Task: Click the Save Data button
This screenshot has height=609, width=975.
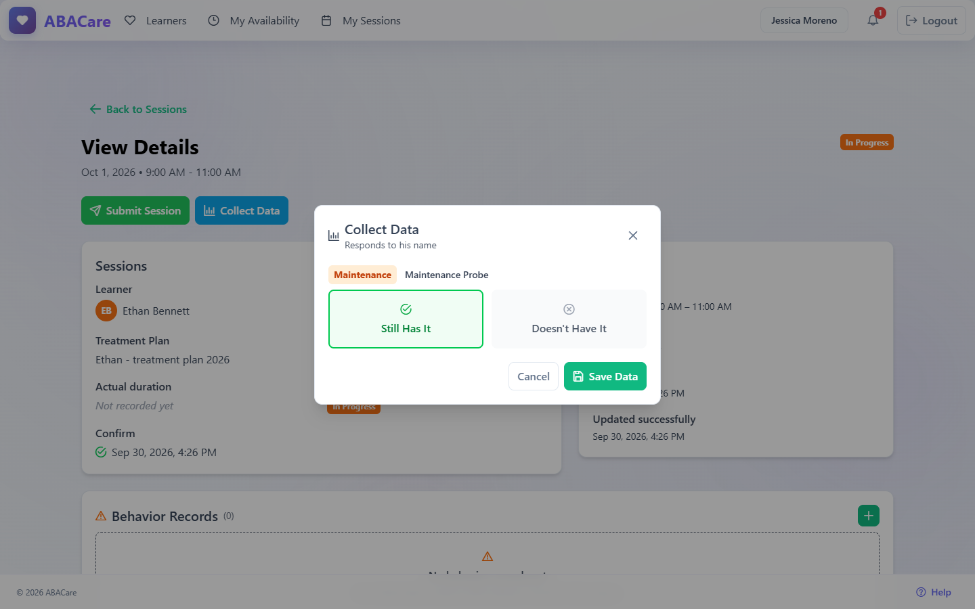Action: click(x=605, y=376)
